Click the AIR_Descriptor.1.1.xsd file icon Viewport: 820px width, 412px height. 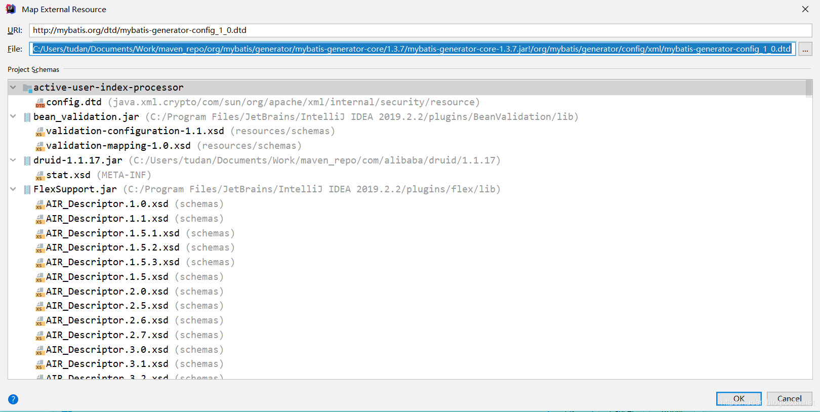point(40,219)
